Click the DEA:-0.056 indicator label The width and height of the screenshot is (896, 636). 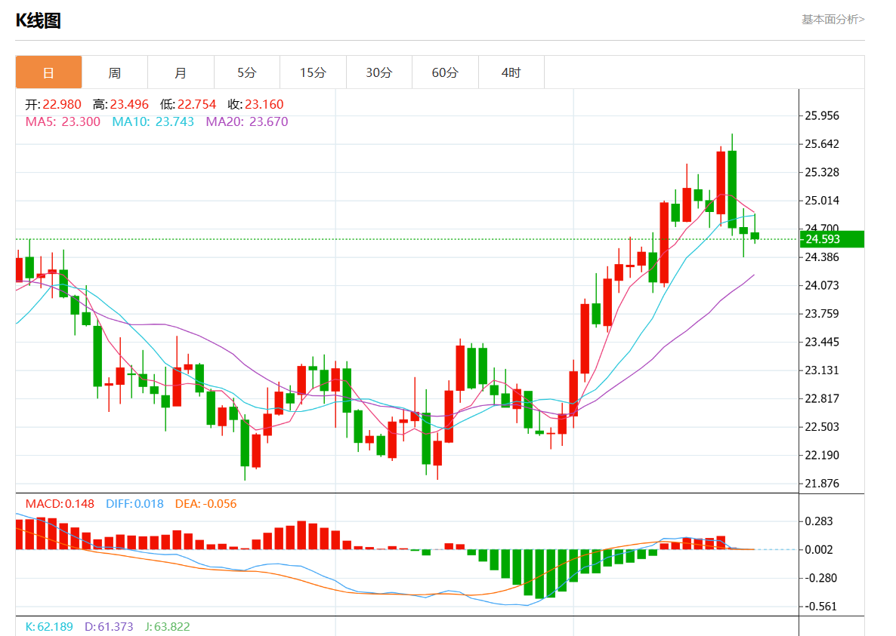click(205, 504)
